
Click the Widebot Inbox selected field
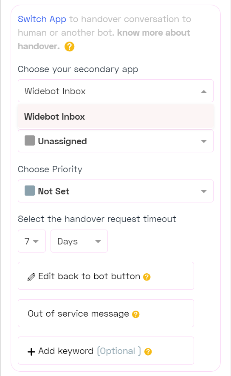click(x=115, y=91)
